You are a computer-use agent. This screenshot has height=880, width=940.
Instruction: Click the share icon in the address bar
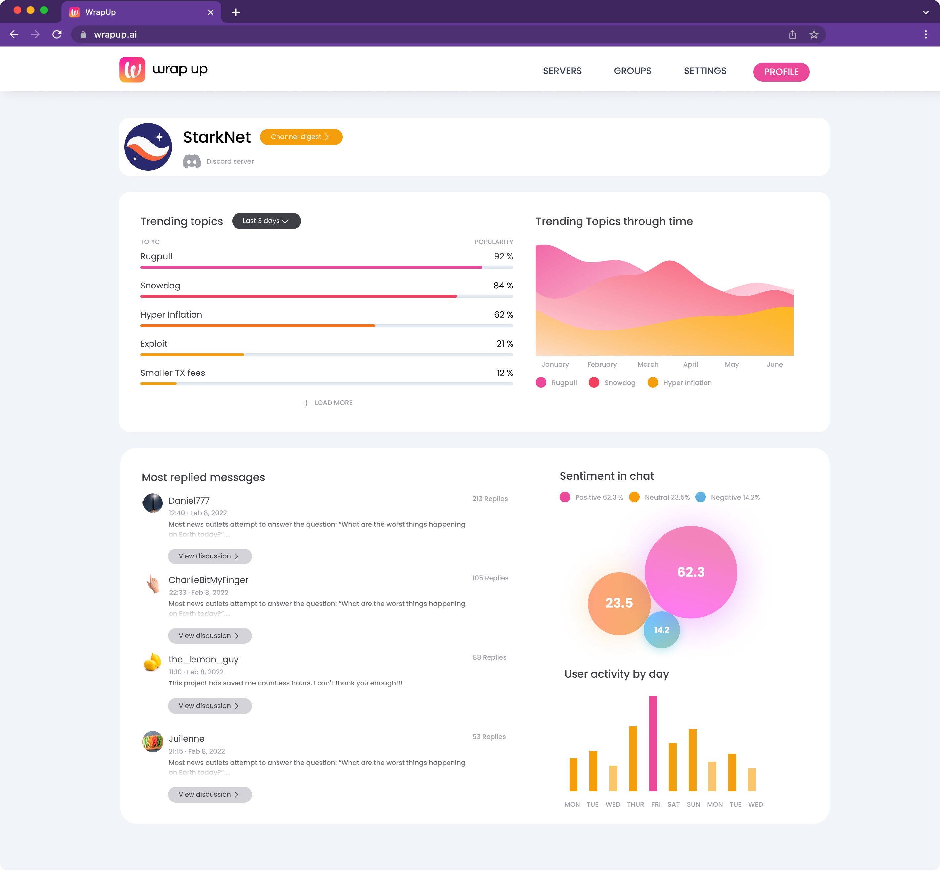(792, 34)
